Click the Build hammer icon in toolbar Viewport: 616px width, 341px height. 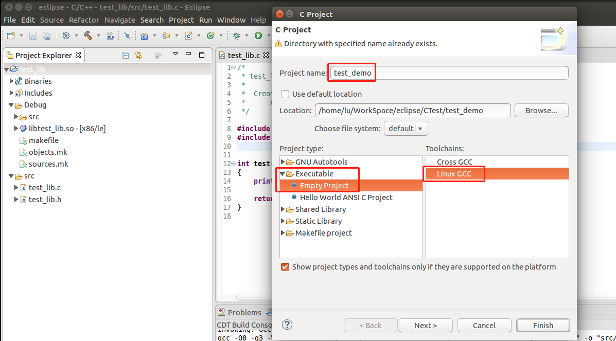coord(87,35)
